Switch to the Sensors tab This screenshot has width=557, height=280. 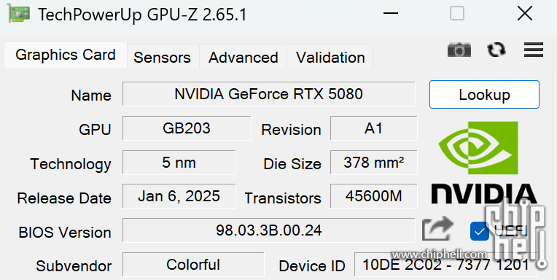point(163,57)
